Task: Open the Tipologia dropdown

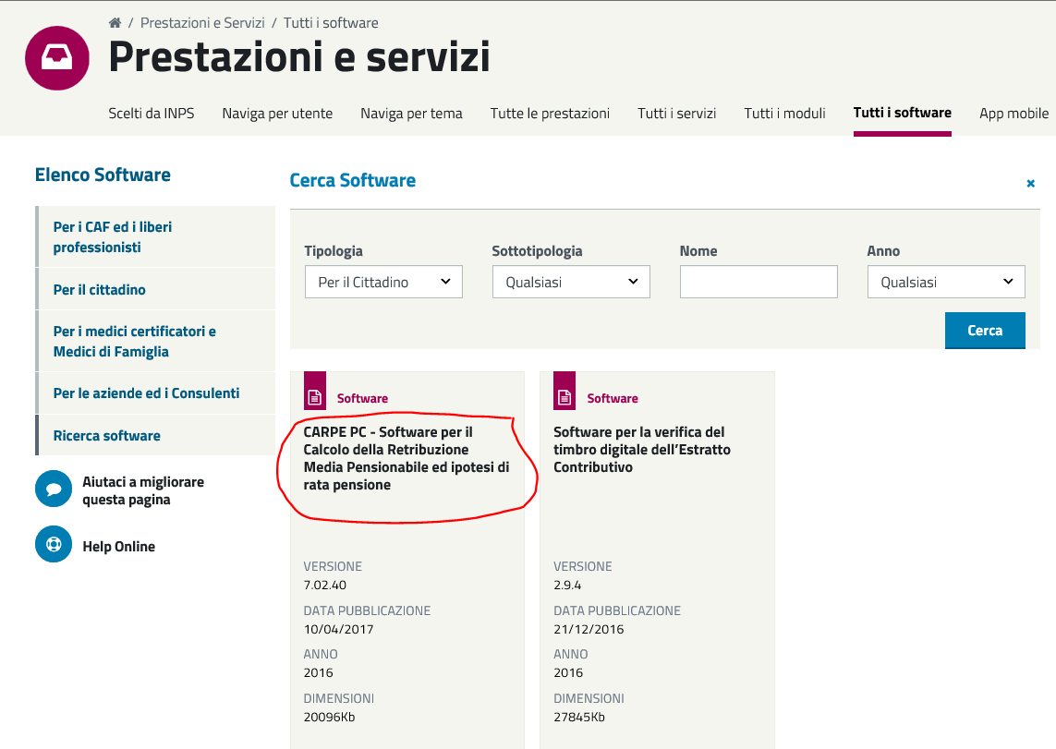Action: click(x=383, y=282)
